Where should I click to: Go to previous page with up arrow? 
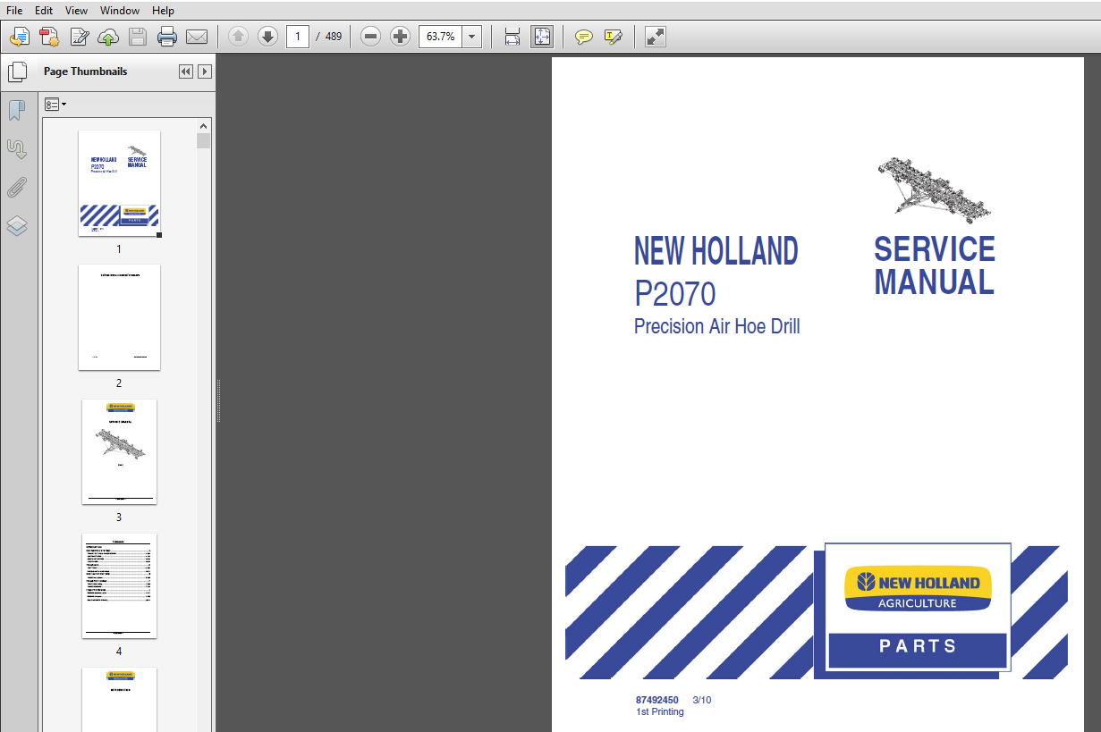238,37
